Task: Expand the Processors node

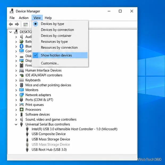Action: (x=16, y=110)
